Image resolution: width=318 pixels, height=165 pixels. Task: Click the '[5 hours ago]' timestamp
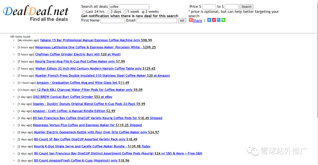[26, 55]
